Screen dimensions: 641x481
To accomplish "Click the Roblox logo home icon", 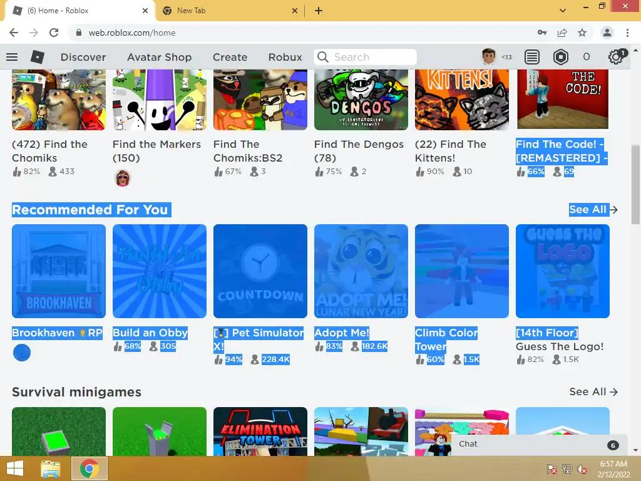I will [37, 57].
